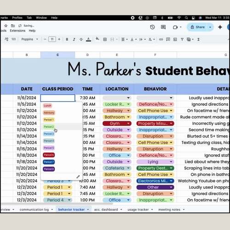The height and width of the screenshot is (230, 230).
Task: Click the borders grid icon
Action: [x=105, y=40]
